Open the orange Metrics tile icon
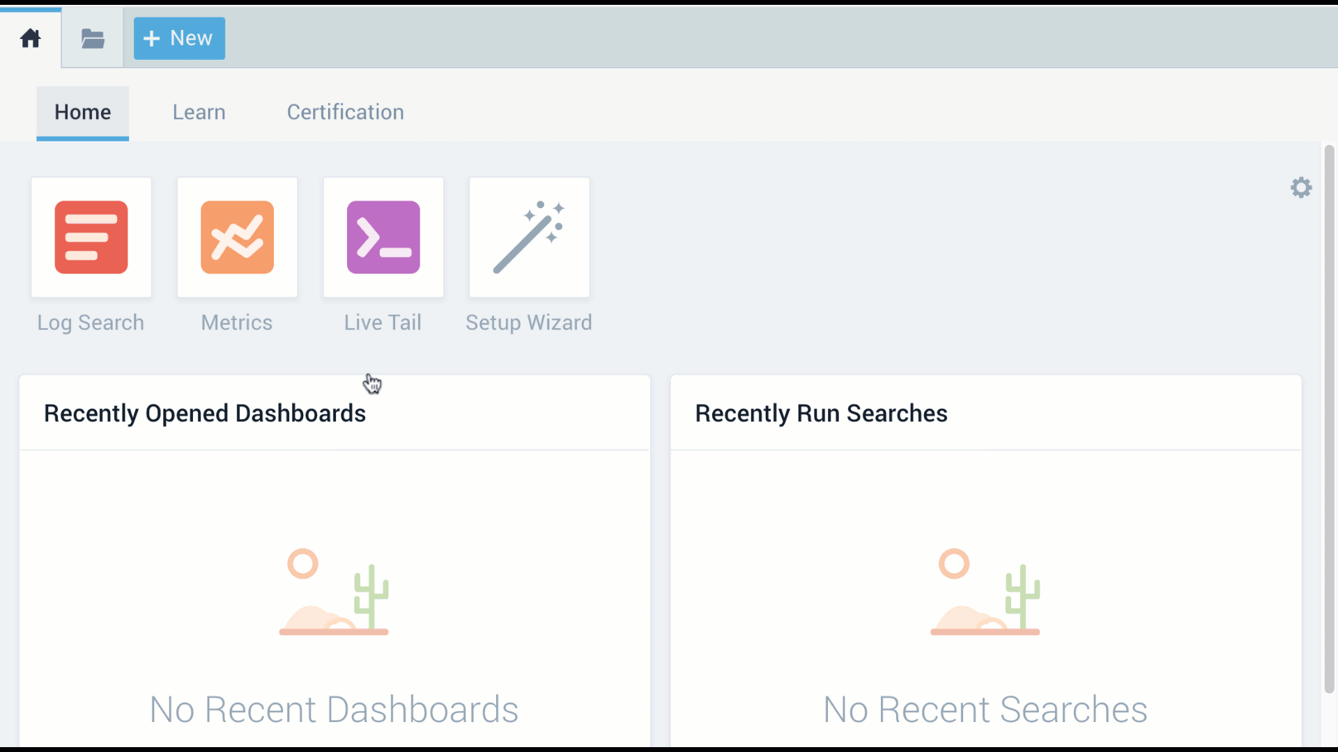 [237, 237]
